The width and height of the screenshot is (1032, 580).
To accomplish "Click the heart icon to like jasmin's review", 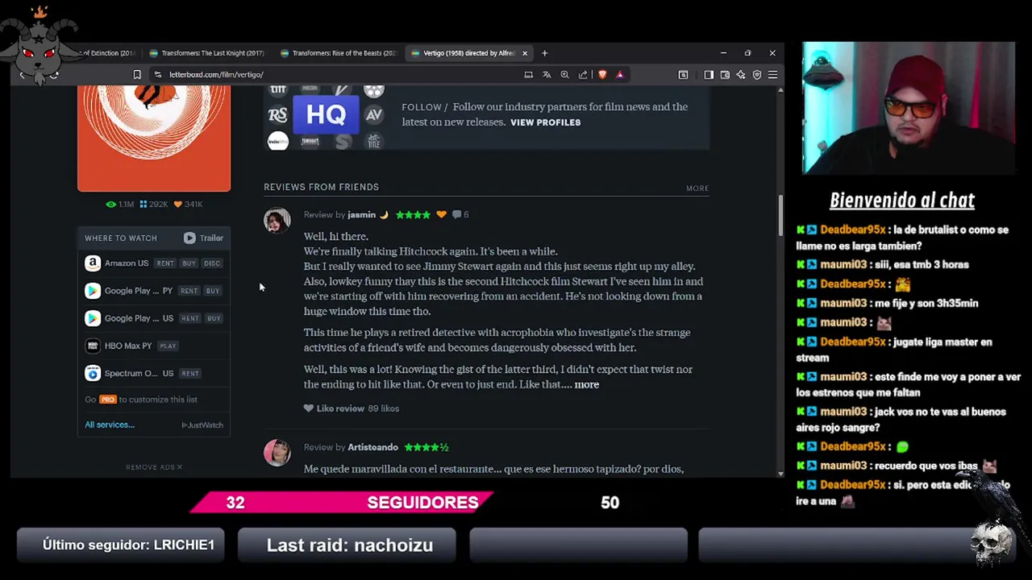I will (x=308, y=408).
